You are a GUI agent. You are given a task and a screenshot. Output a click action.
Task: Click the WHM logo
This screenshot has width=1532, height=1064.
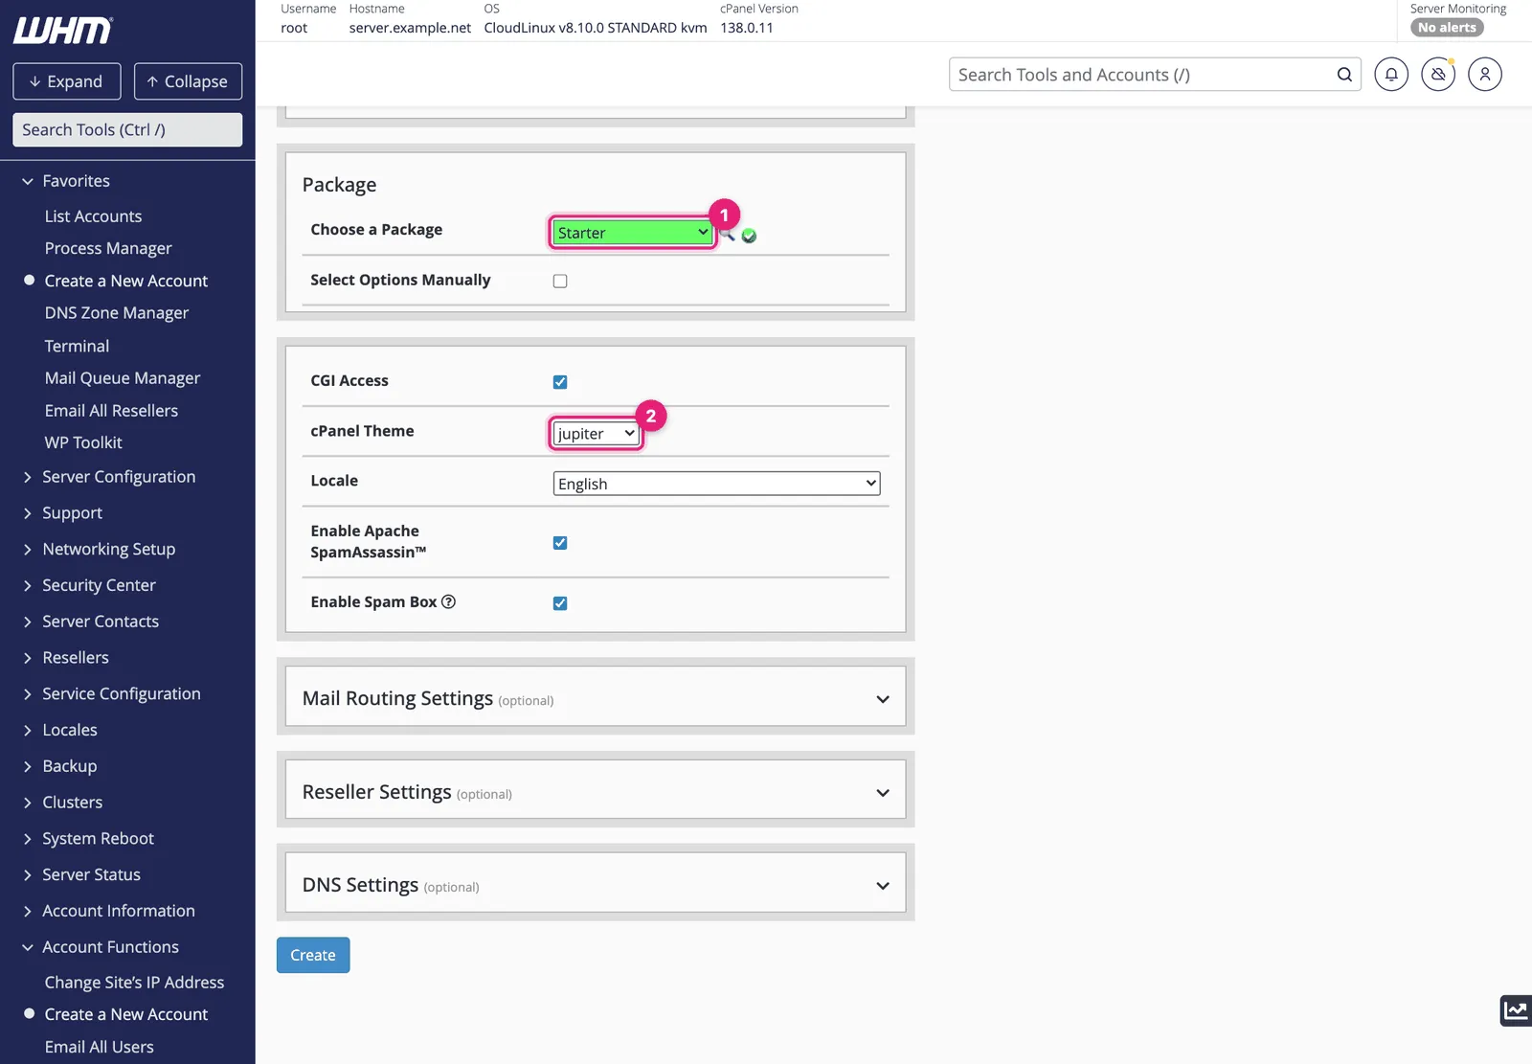click(63, 31)
